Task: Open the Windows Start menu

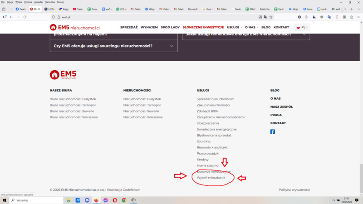Action: click(5, 200)
